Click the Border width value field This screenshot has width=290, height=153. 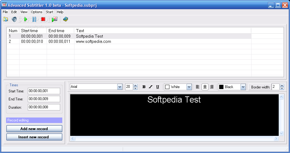point(276,87)
